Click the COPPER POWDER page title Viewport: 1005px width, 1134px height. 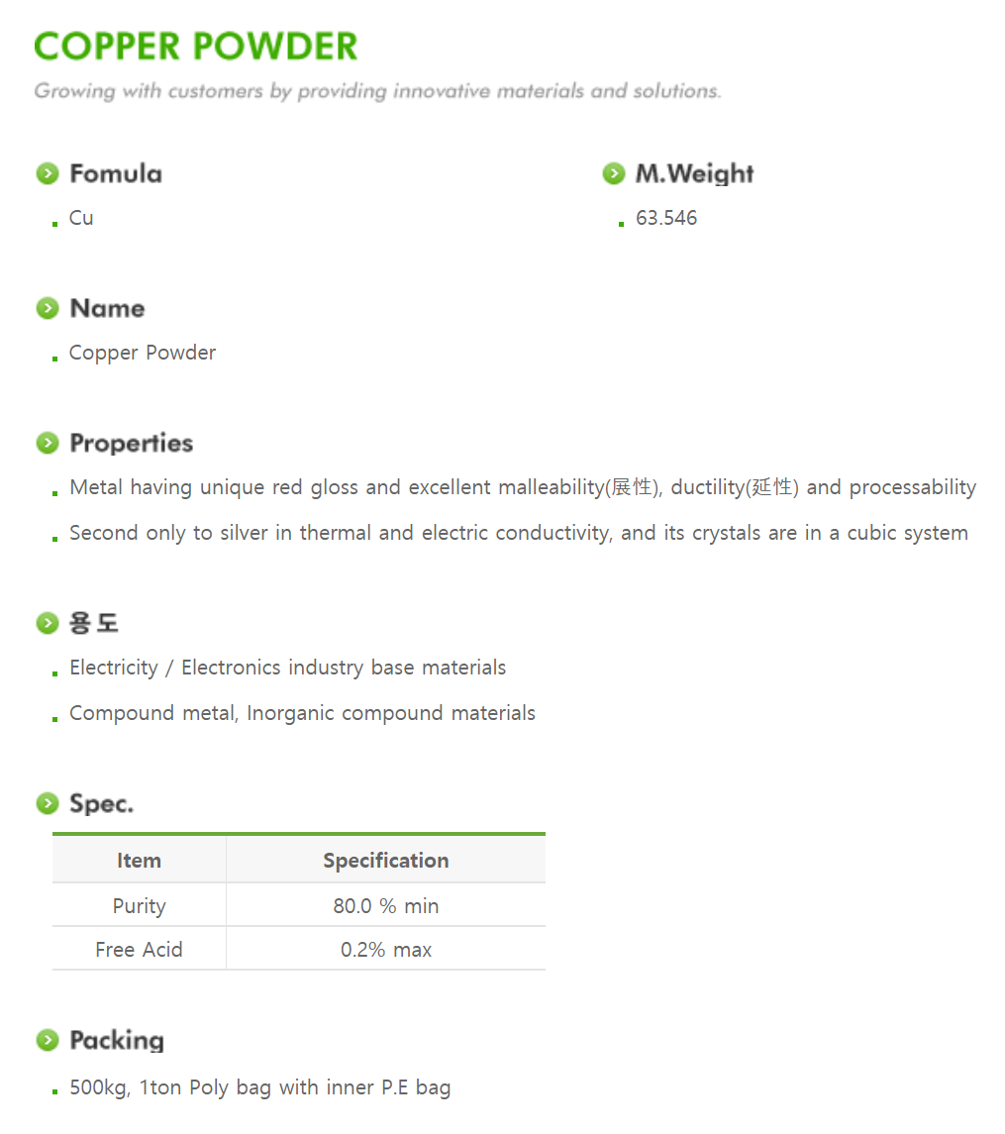(196, 47)
